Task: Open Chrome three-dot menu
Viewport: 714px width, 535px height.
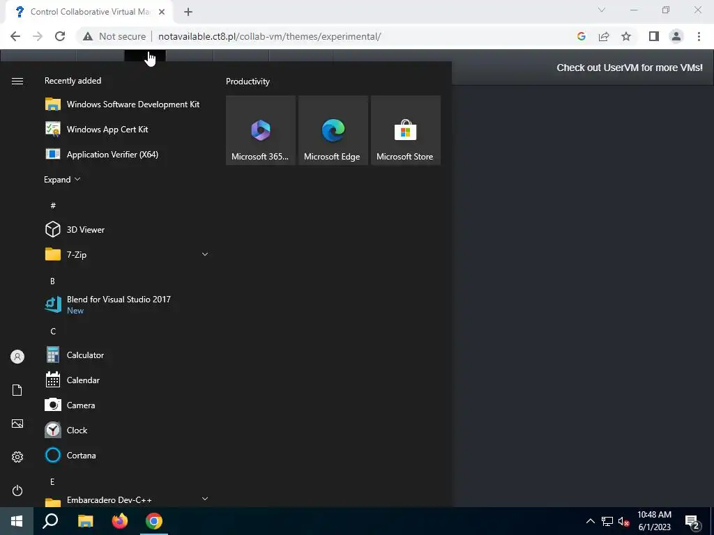Action: coord(699,36)
